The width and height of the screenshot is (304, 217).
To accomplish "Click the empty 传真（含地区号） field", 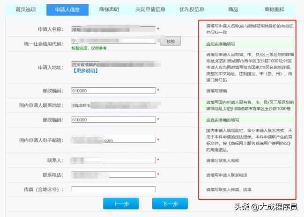I will 114,189.
